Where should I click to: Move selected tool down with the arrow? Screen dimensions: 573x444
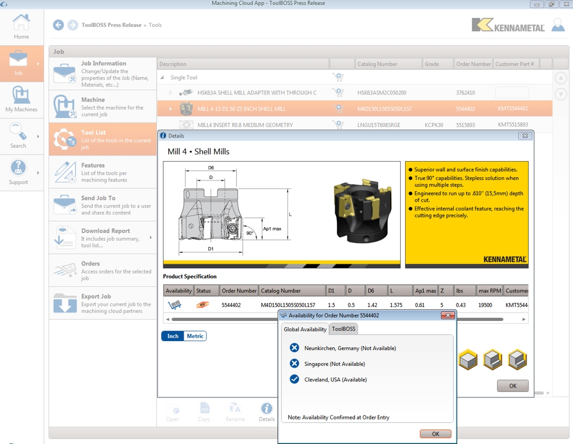[x=561, y=95]
